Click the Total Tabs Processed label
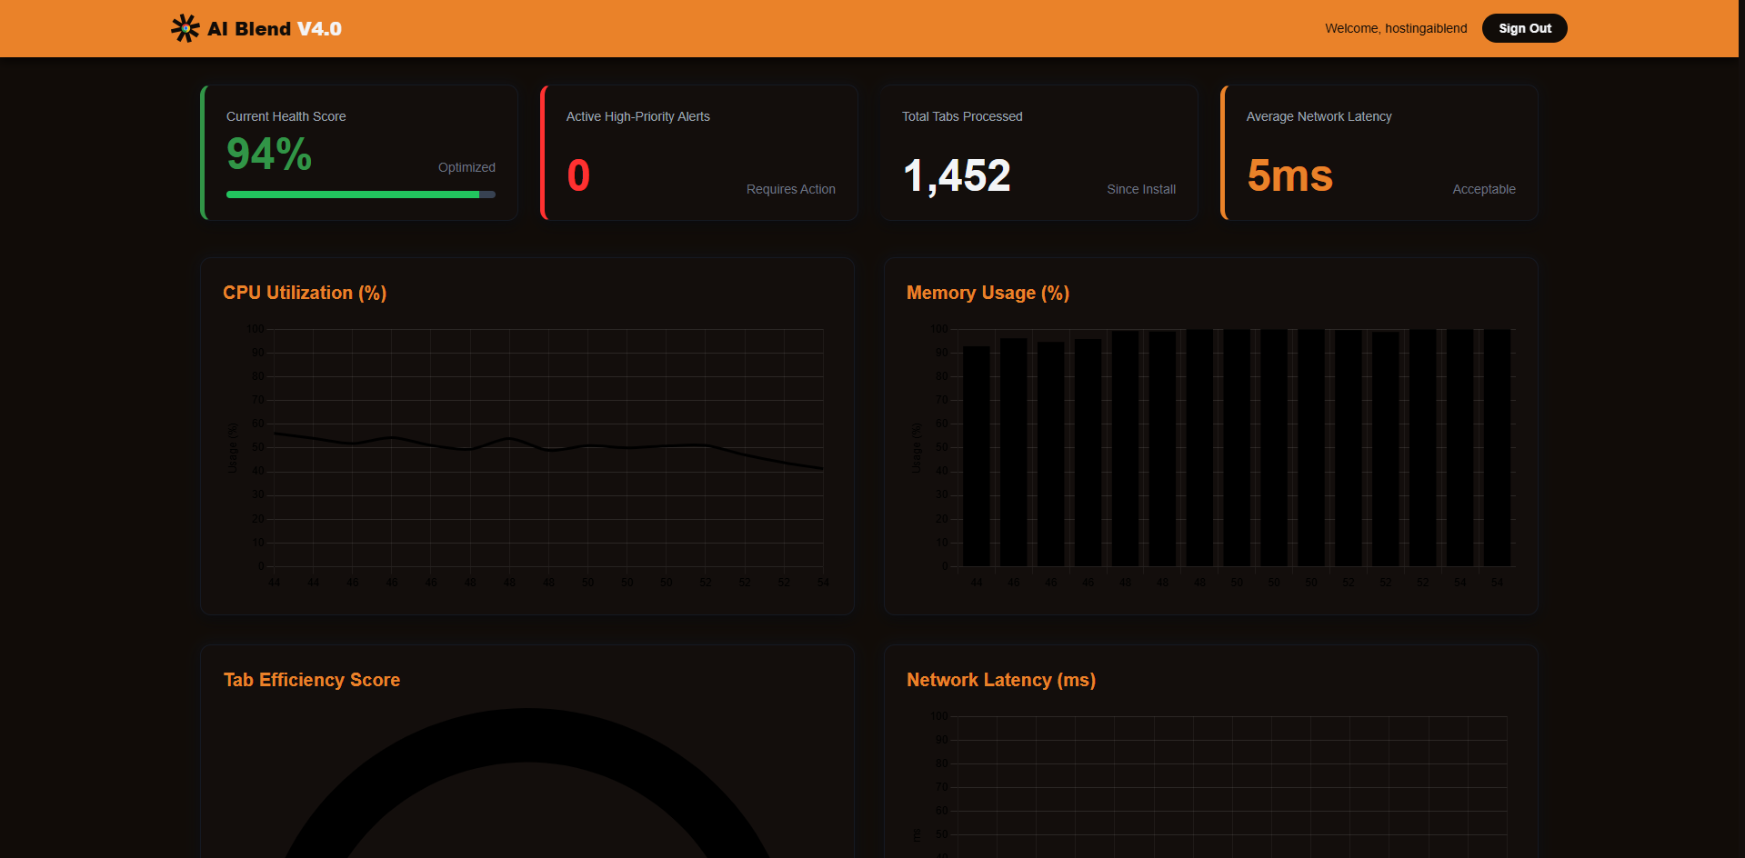Image resolution: width=1745 pixels, height=858 pixels. [x=962, y=116]
